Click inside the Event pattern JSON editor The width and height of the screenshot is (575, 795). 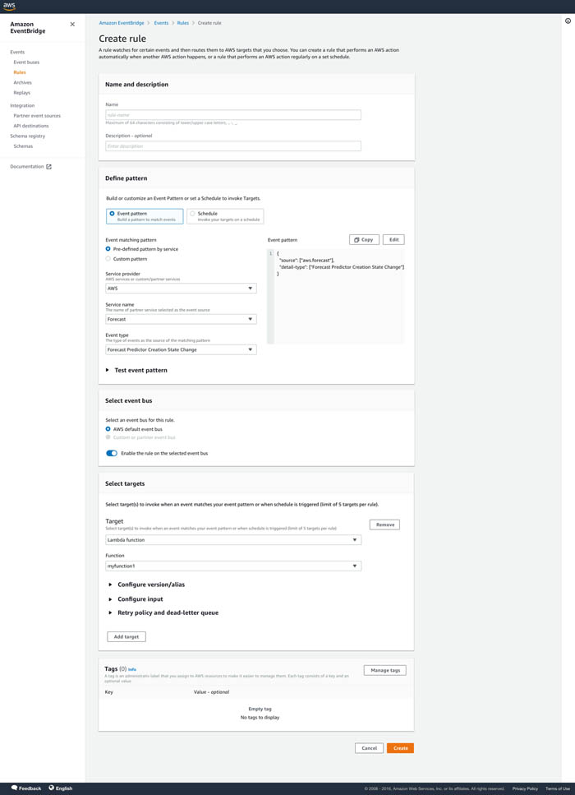pos(335,297)
